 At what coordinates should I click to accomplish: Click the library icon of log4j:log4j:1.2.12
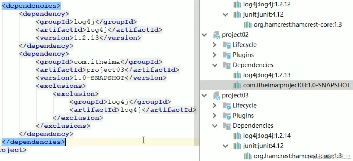[x=237, y=4]
